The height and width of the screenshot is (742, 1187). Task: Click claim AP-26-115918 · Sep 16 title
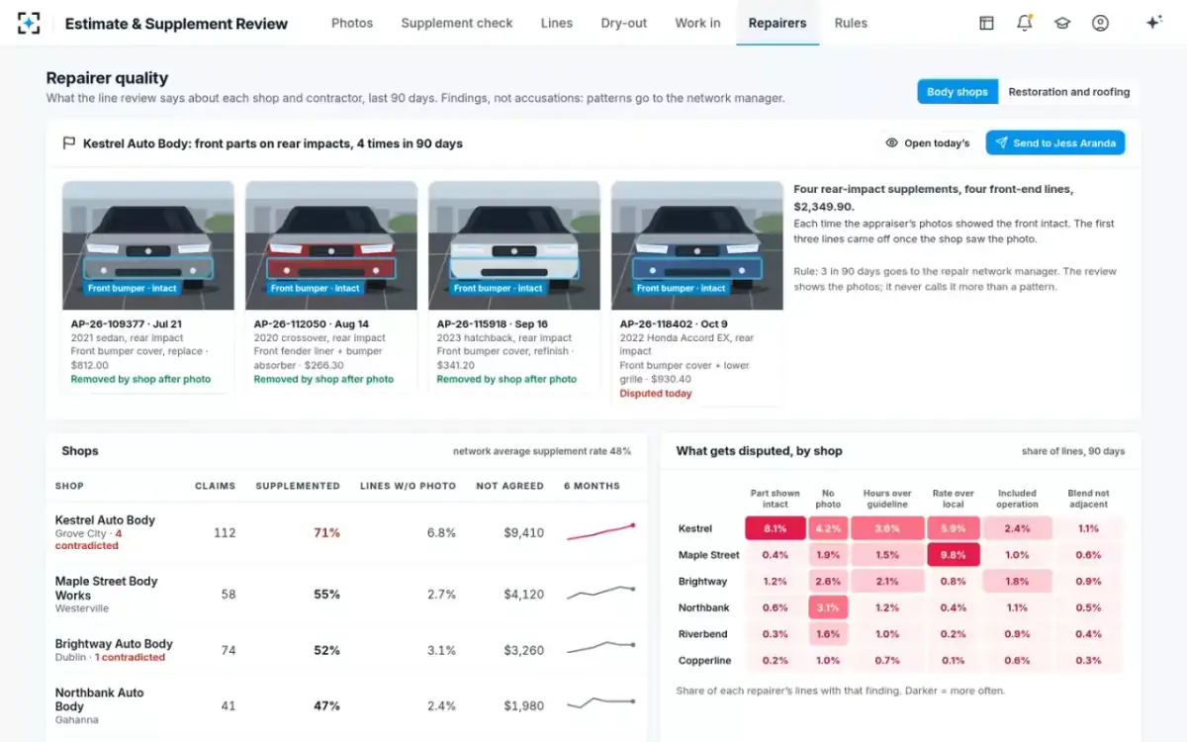pos(493,324)
